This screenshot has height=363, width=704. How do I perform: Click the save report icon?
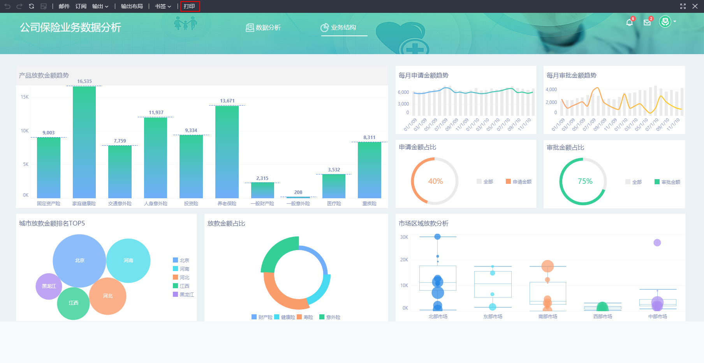click(x=44, y=6)
